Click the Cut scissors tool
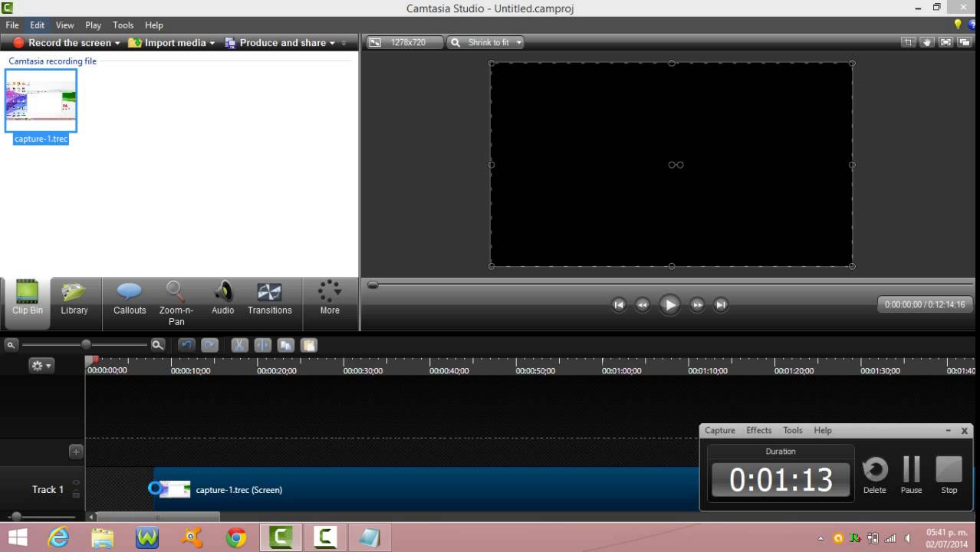Screen dimensions: 980x552 239,345
